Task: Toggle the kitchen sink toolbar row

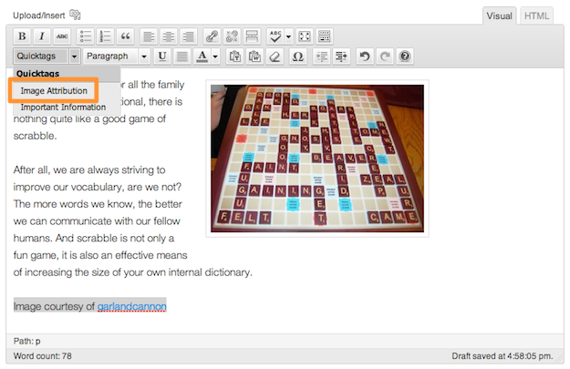Action: [x=325, y=36]
